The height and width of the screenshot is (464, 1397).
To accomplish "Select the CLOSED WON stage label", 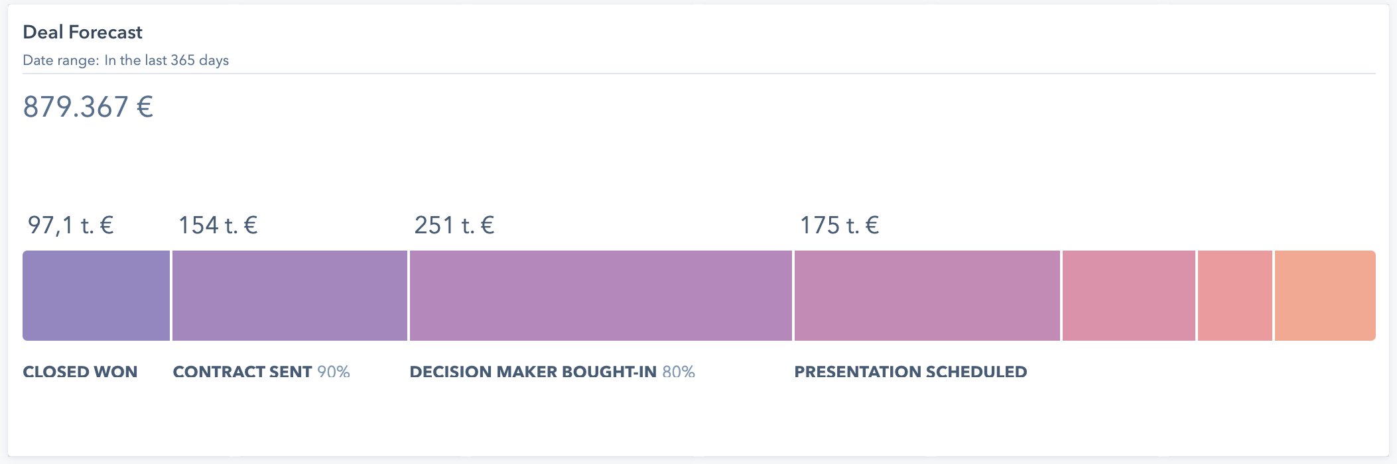I will point(80,372).
